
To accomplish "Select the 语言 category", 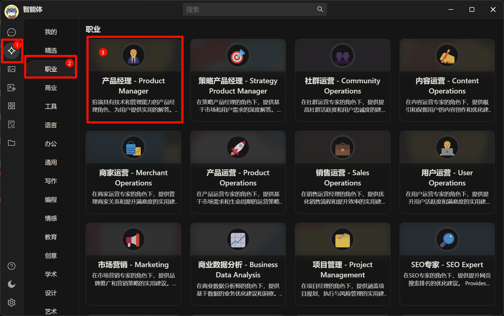I will [x=51, y=125].
